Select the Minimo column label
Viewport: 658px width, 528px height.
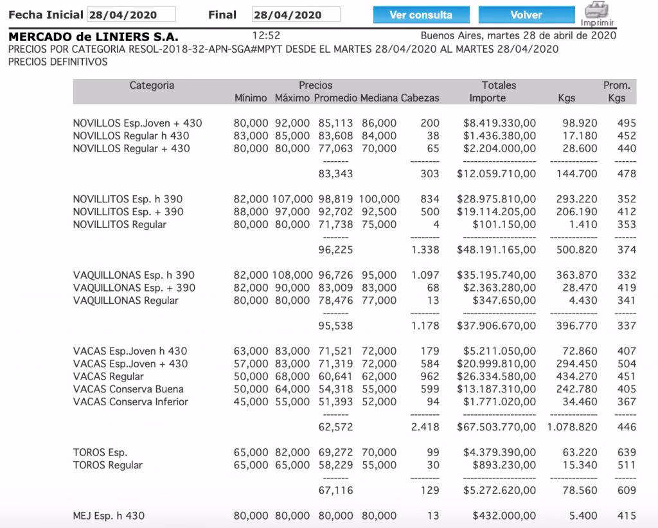251,98
